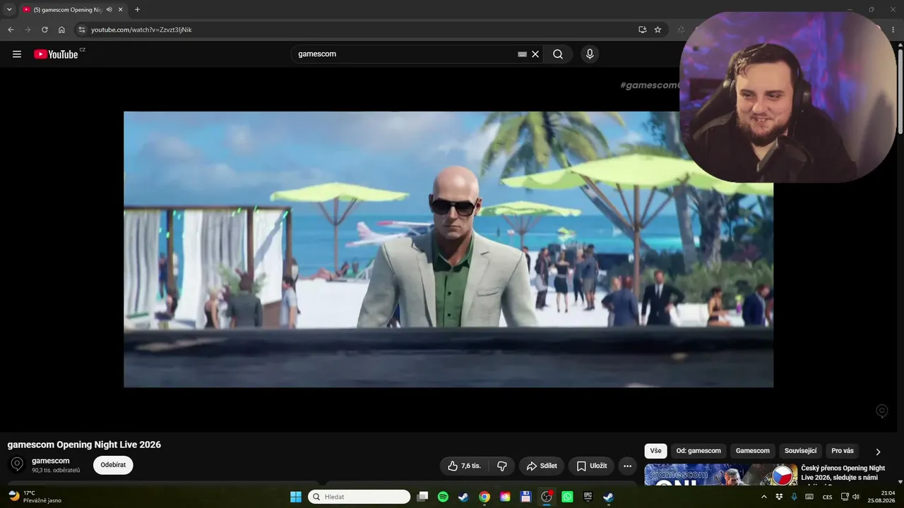This screenshot has height=508, width=904.
Task: Select the Od: gamescom filter chip
Action: coord(698,451)
